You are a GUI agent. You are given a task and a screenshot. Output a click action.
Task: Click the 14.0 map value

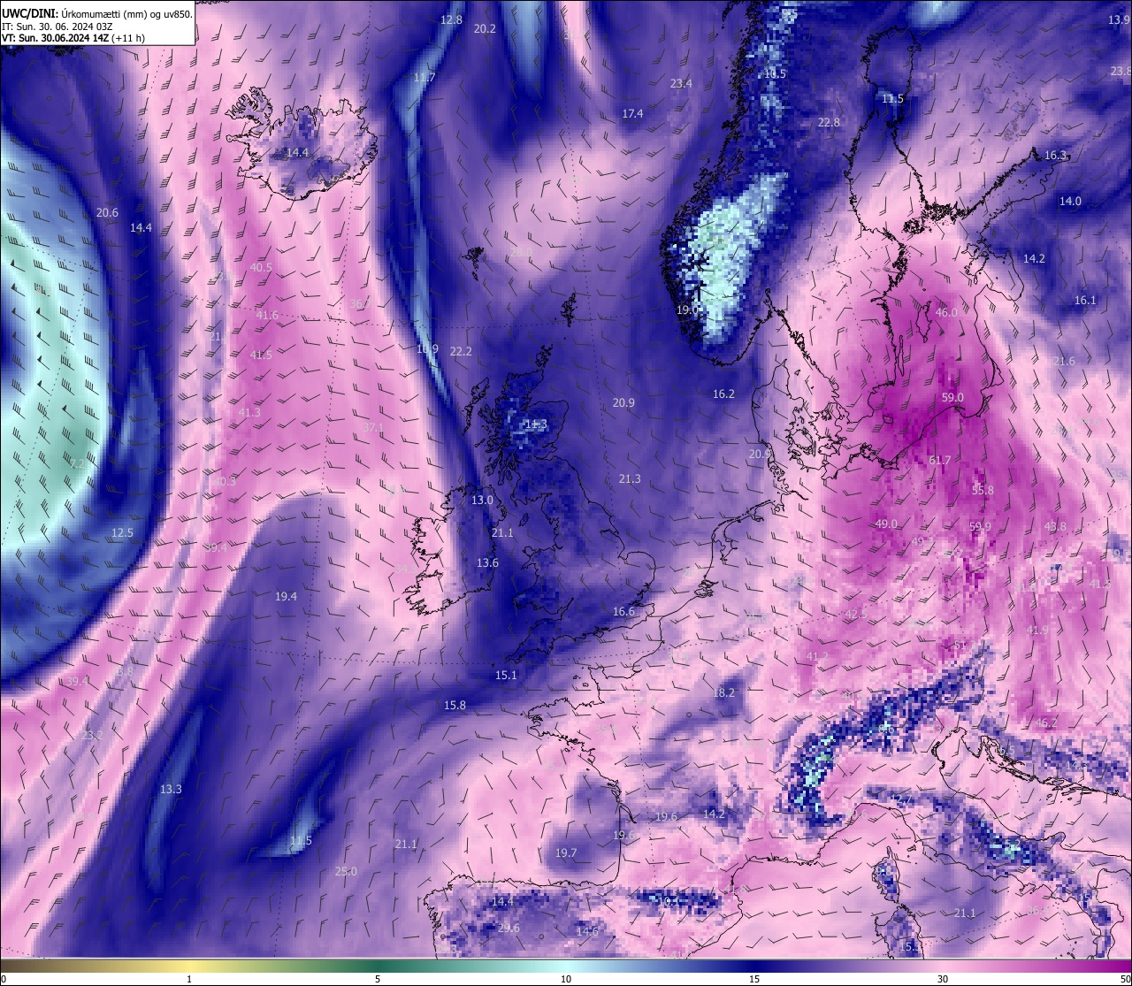[x=1070, y=201]
